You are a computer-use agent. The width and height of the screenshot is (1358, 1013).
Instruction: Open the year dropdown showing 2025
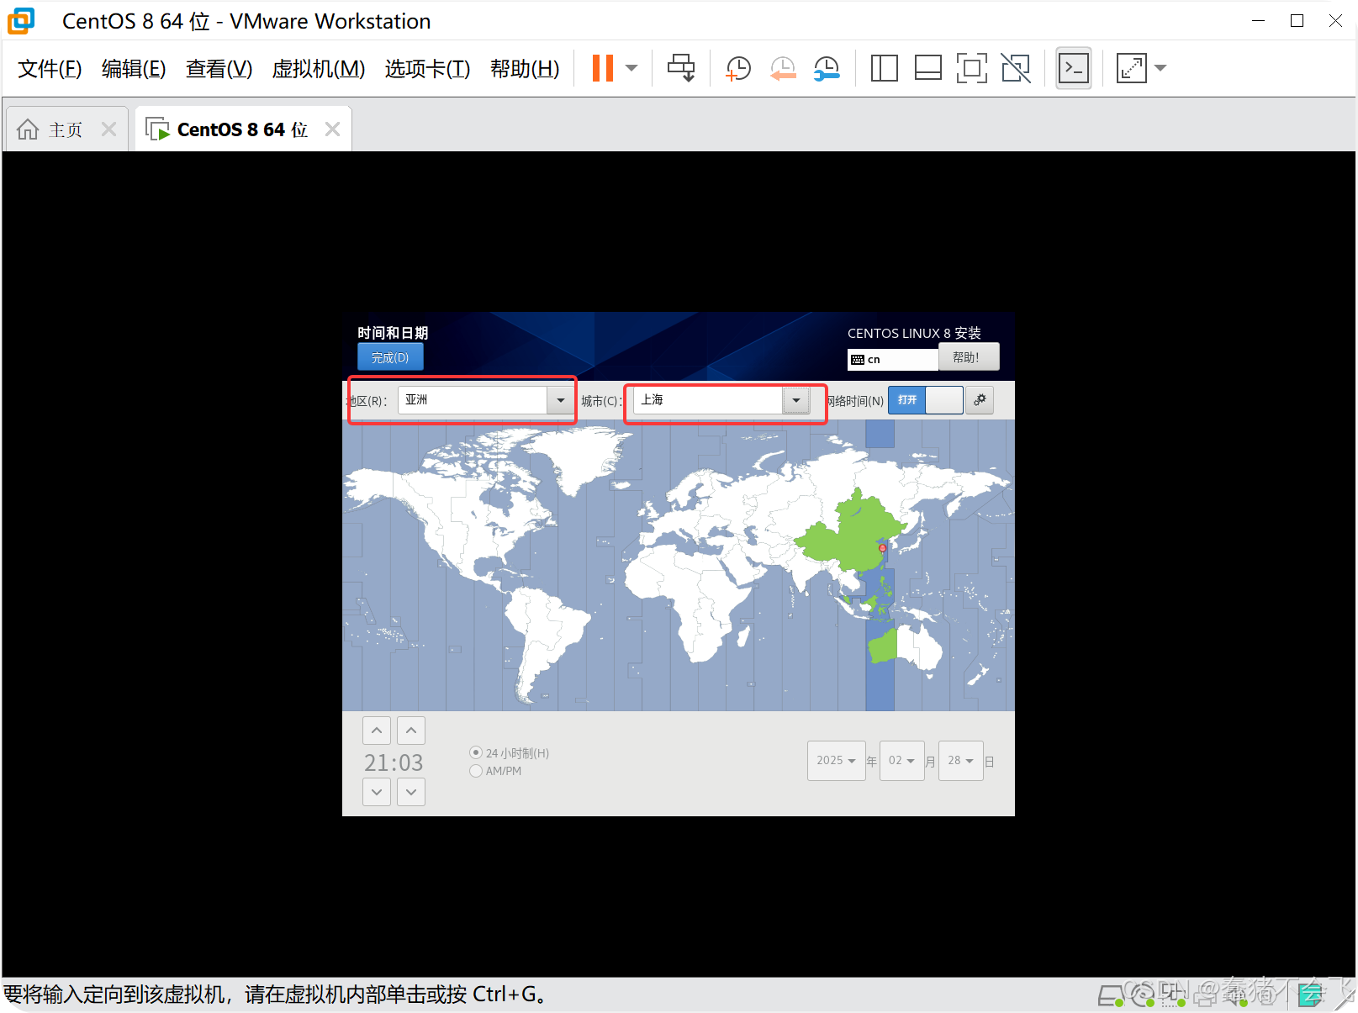click(x=837, y=761)
